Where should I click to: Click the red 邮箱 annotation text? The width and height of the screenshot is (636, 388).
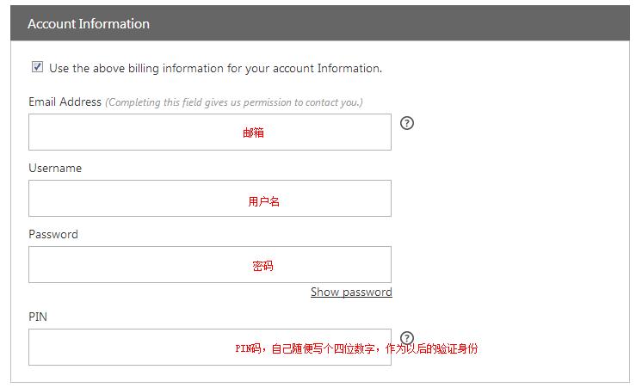(x=253, y=133)
